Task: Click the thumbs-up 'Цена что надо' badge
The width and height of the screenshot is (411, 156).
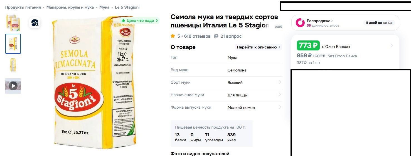Action: [140, 21]
